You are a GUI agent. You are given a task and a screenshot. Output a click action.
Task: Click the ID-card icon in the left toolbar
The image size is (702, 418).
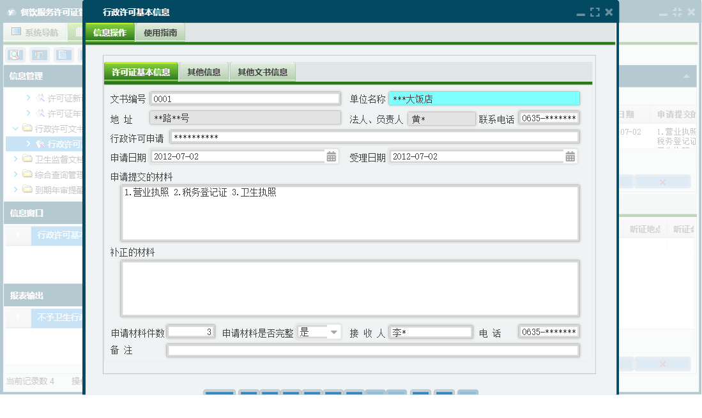coord(39,54)
